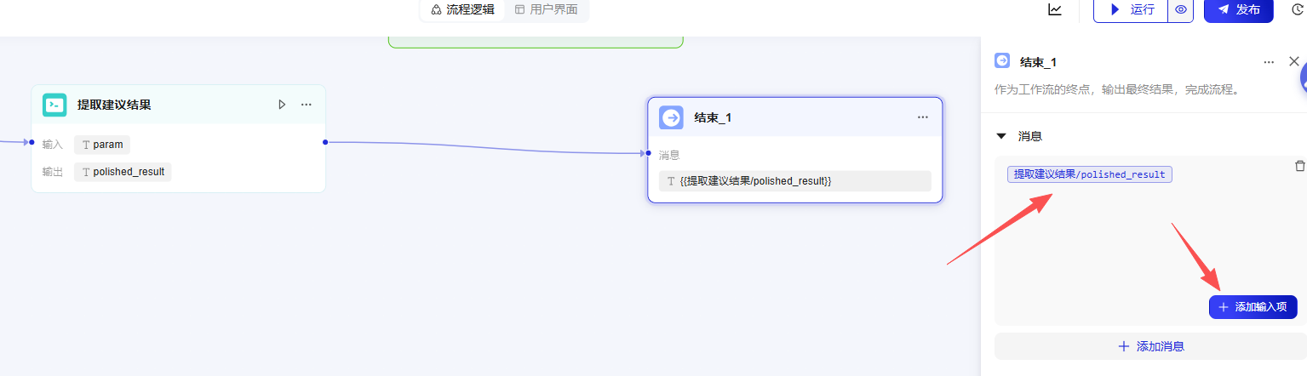Click the 消息 label in 结束_1 node
Screen dimensions: 1307x376
[x=669, y=155]
